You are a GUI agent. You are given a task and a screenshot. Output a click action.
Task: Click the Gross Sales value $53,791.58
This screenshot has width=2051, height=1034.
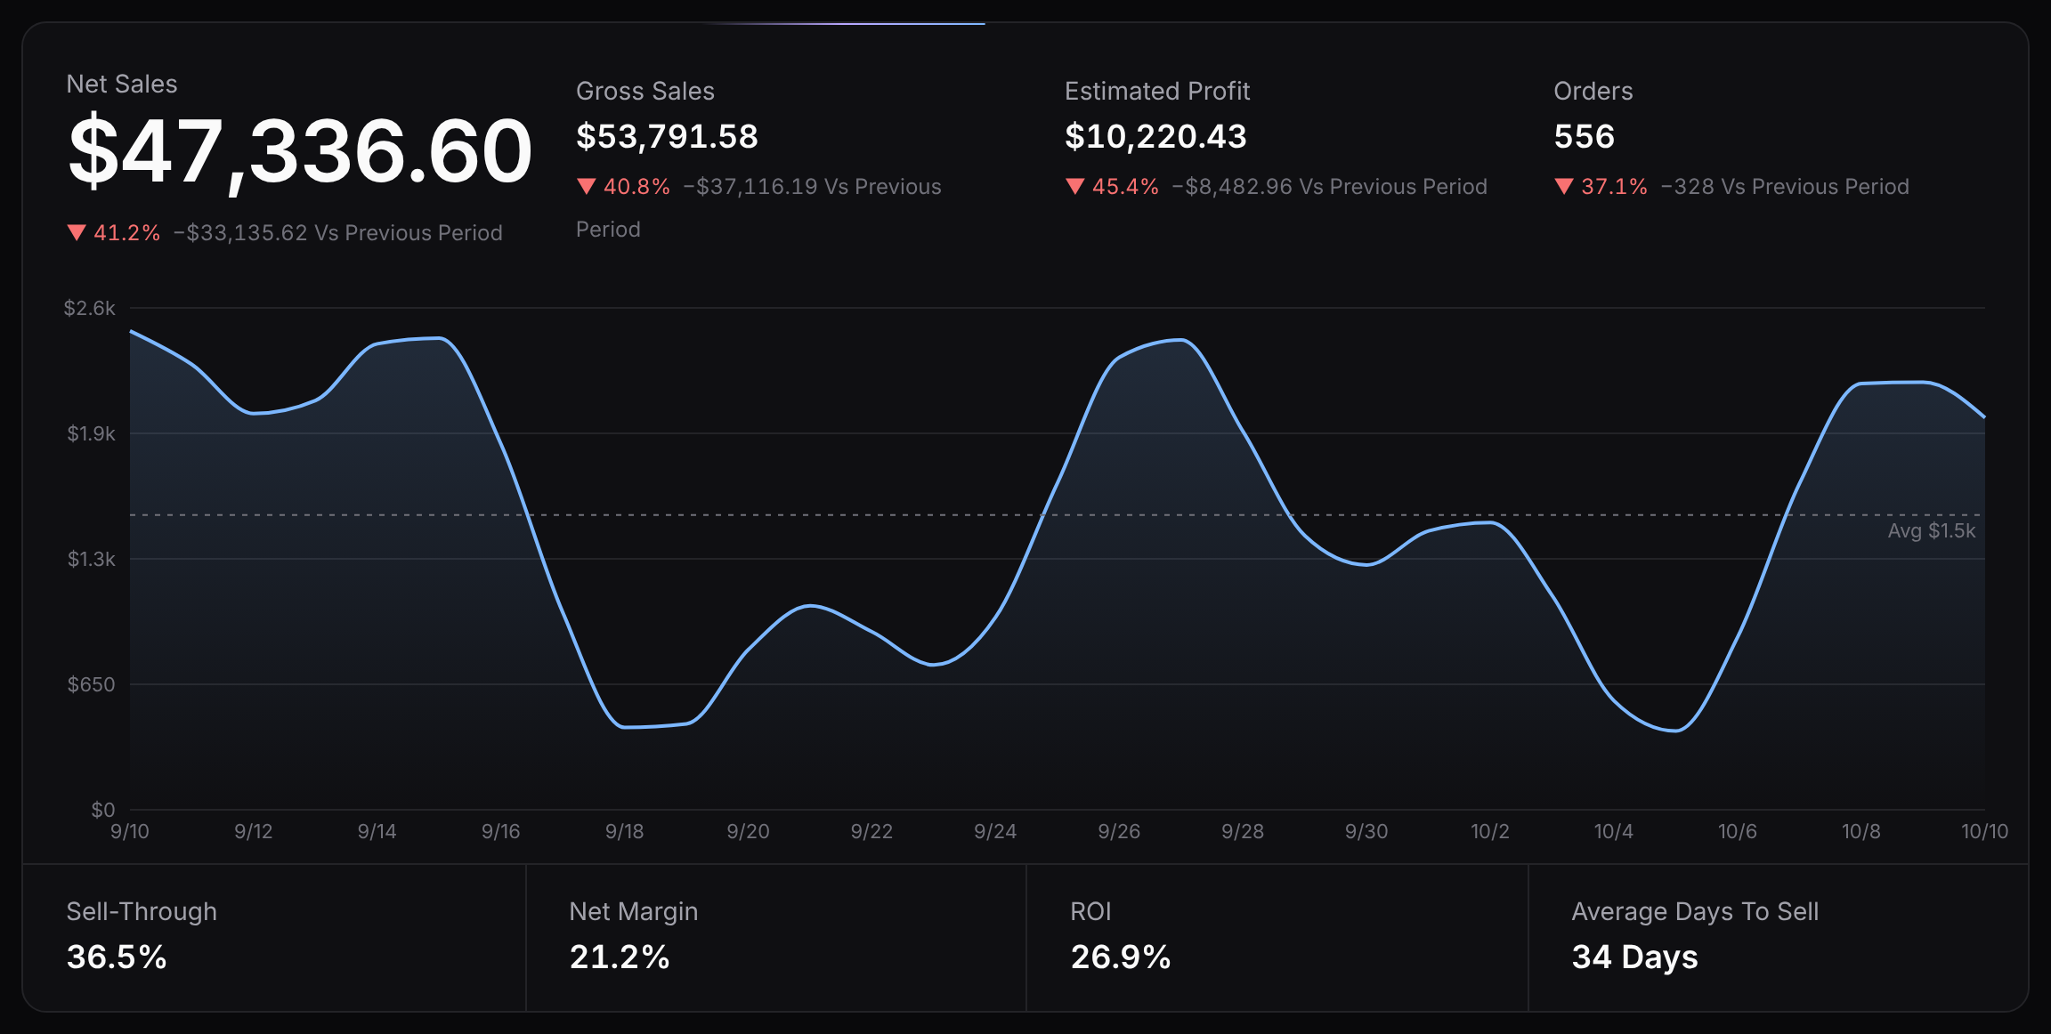(667, 136)
